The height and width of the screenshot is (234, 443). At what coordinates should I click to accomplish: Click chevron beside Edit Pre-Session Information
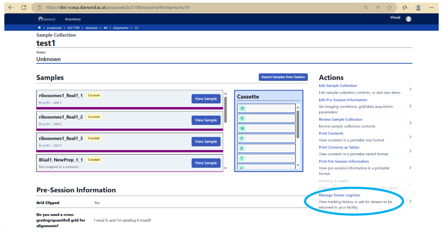410,106
